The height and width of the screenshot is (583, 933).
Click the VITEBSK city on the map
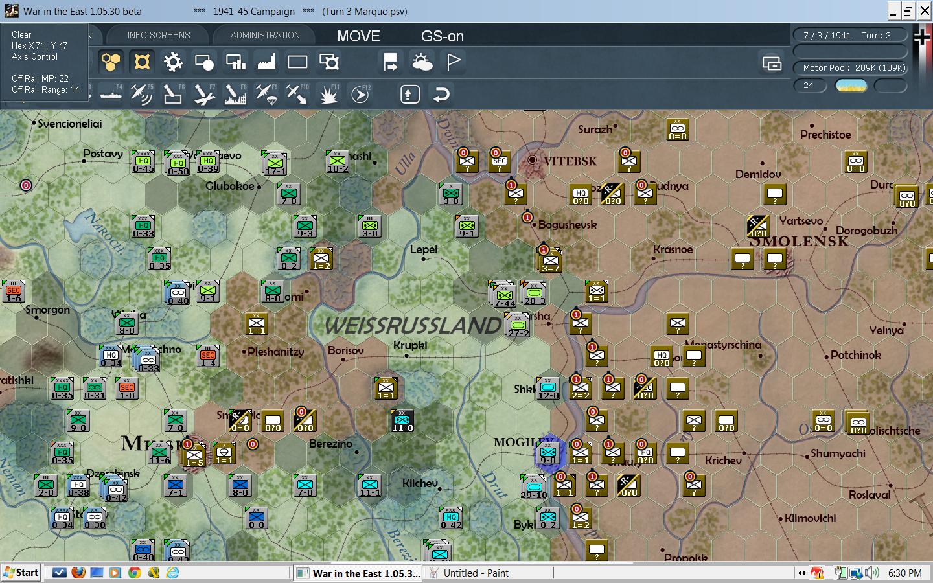coord(533,160)
